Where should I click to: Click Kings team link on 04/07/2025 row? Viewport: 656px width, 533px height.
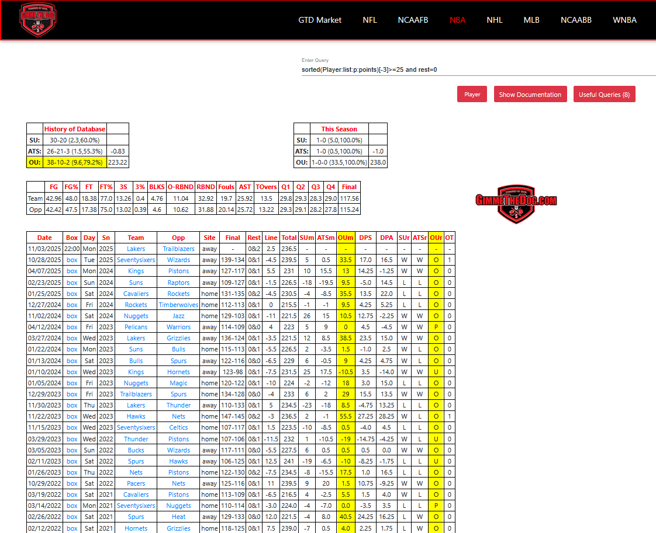tap(136, 271)
